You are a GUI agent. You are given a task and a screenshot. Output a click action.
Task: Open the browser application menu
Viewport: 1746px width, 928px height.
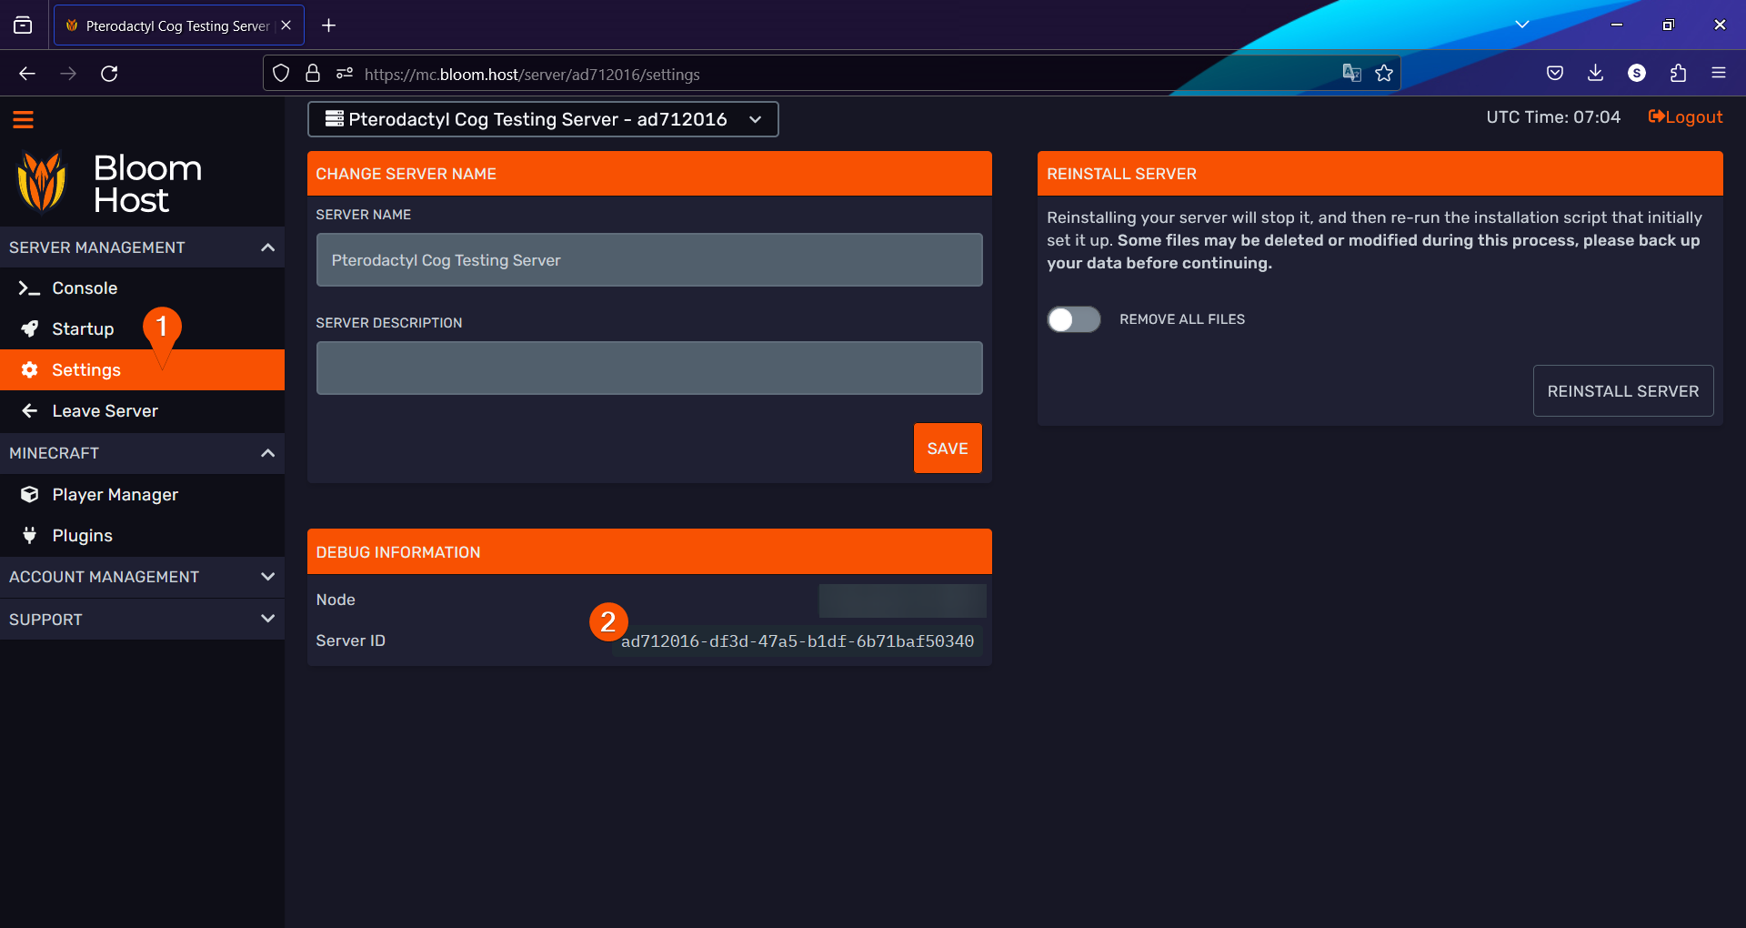pos(1719,74)
